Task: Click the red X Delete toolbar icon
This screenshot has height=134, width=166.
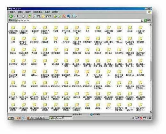Action: click(x=64, y=16)
